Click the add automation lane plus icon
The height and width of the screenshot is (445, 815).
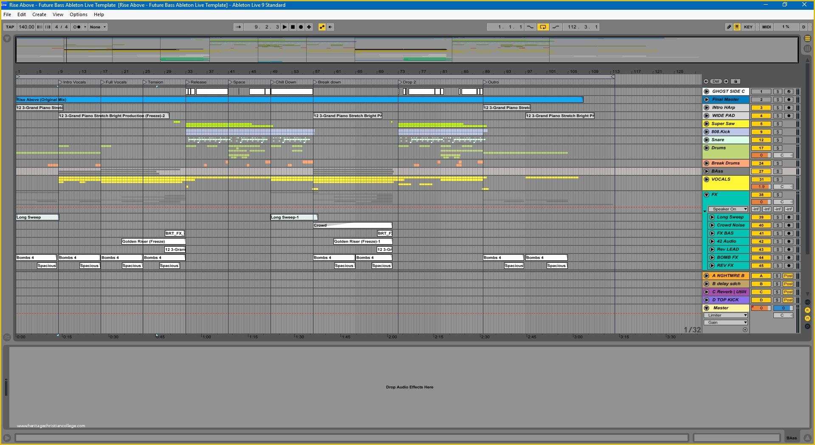745,330
